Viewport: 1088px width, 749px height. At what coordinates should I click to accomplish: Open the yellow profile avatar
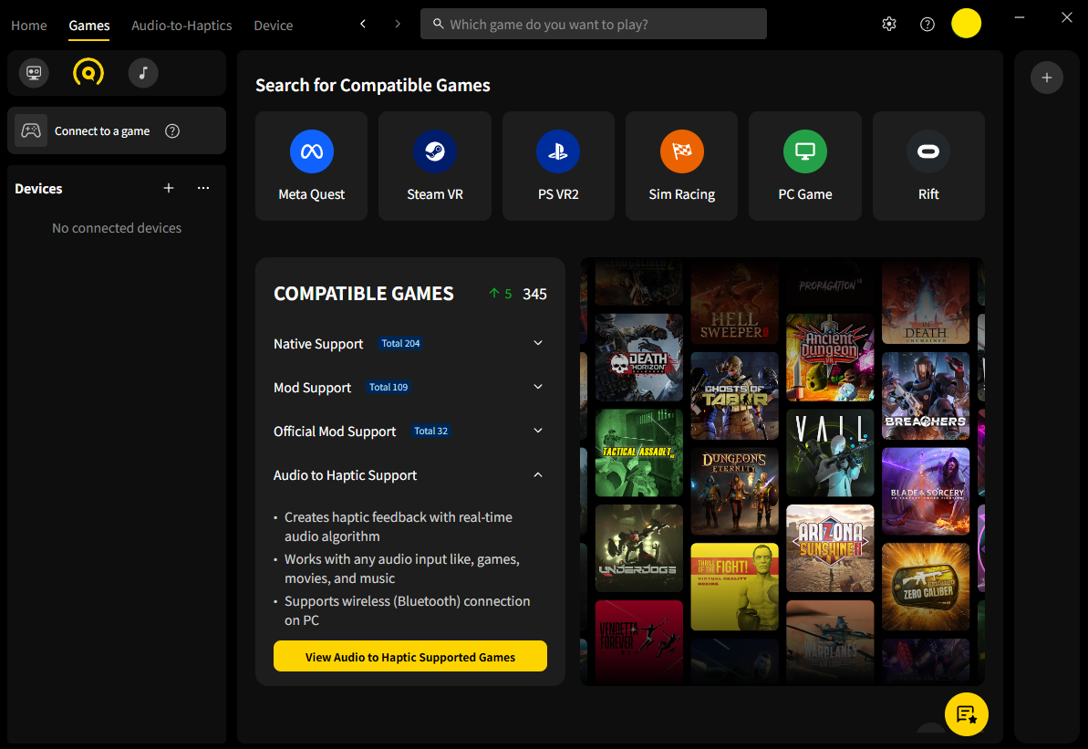coord(966,24)
